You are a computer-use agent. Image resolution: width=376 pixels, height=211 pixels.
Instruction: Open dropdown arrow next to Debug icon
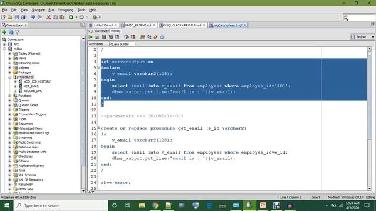(100, 17)
